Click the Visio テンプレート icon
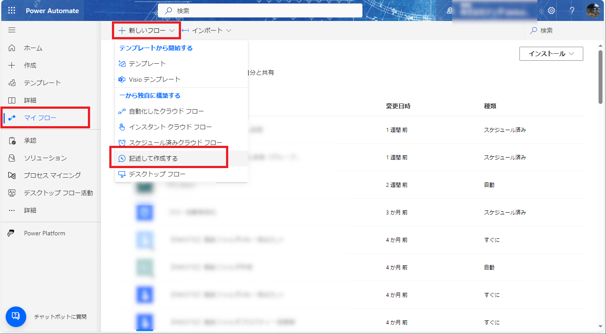Screen dimensions: 606x334 tap(122, 79)
